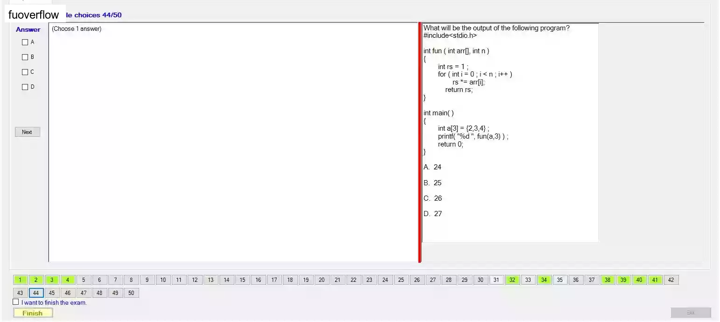Viewport: 720px width, 322px height.
Task: Go to question 29
Action: coord(465,280)
